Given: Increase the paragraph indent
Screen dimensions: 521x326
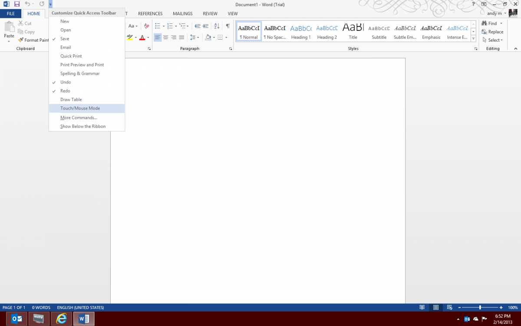Looking at the screenshot, I should pos(206,26).
